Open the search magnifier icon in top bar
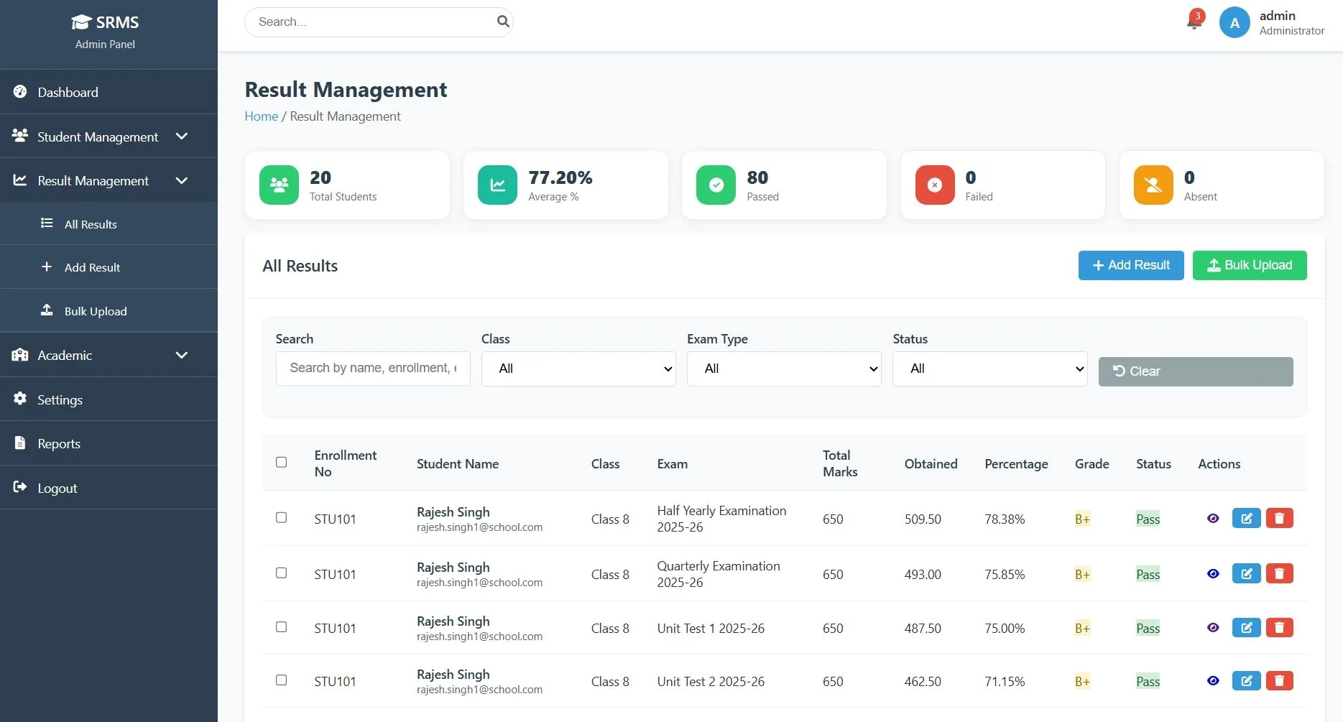1343x722 pixels. [x=503, y=22]
